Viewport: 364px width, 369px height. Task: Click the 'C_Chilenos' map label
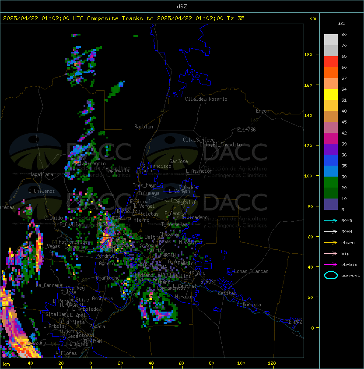click(42, 191)
